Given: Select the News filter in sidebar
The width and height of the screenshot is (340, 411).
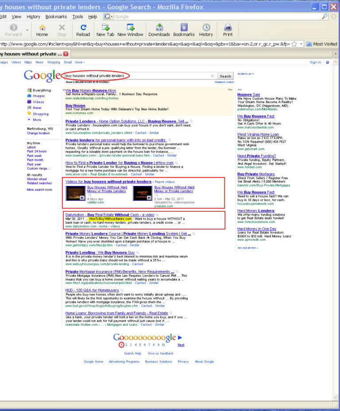Looking at the screenshot, I should 37,108.
